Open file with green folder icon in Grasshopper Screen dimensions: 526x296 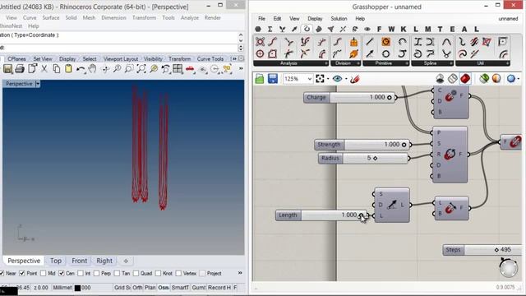click(x=260, y=79)
